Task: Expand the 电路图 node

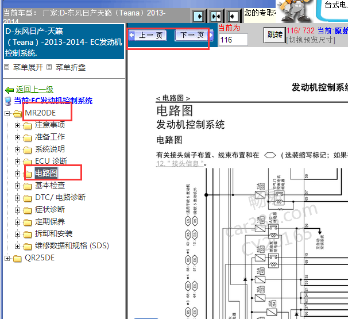Action: tap(18, 174)
